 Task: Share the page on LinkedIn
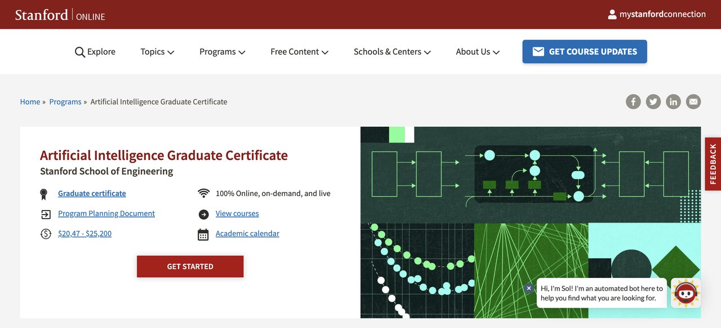(x=673, y=101)
